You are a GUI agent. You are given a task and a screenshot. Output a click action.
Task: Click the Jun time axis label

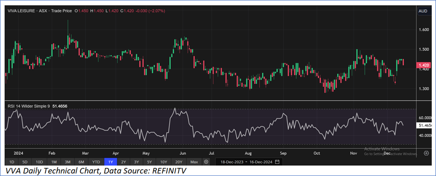pyautogui.click(x=183, y=153)
